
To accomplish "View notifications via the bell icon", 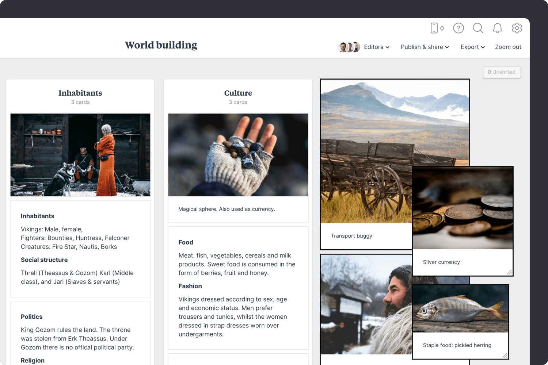I will coord(497,28).
